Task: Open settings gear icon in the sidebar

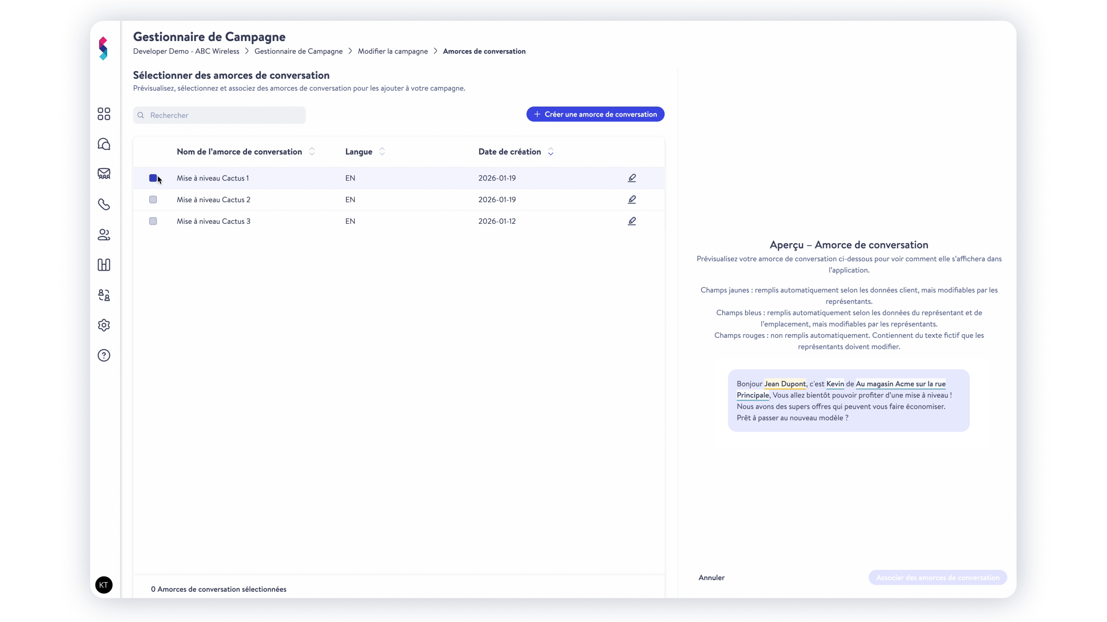Action: (104, 325)
